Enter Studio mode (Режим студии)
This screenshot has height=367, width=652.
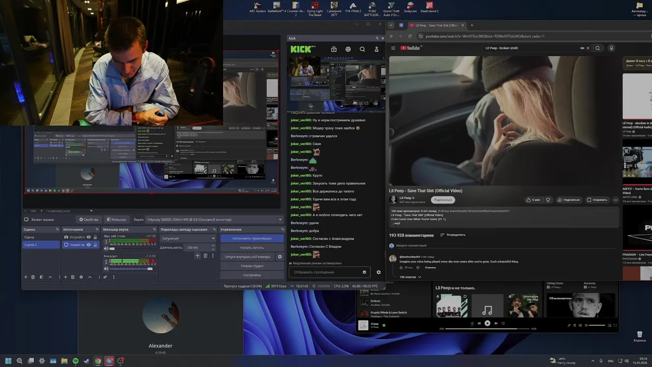click(252, 266)
